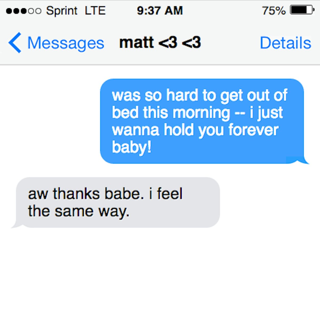Tap the signal strength dots indicator

[24, 11]
